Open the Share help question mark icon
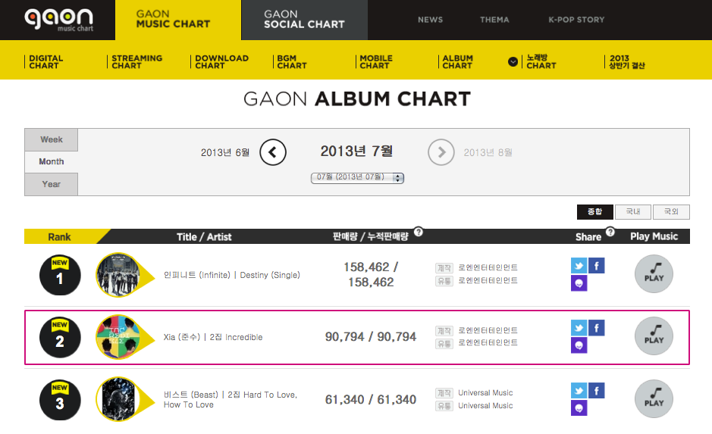712x434 pixels. [x=610, y=233]
